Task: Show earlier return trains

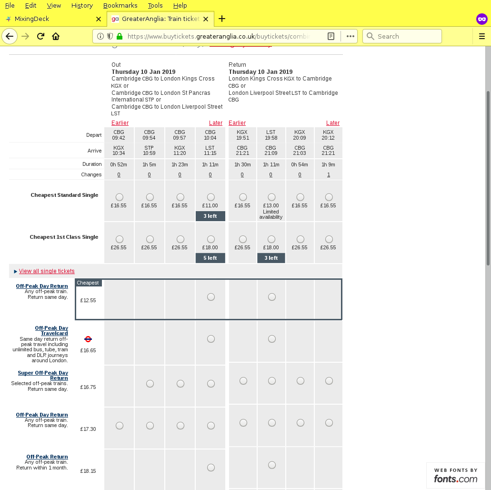Action: click(237, 123)
